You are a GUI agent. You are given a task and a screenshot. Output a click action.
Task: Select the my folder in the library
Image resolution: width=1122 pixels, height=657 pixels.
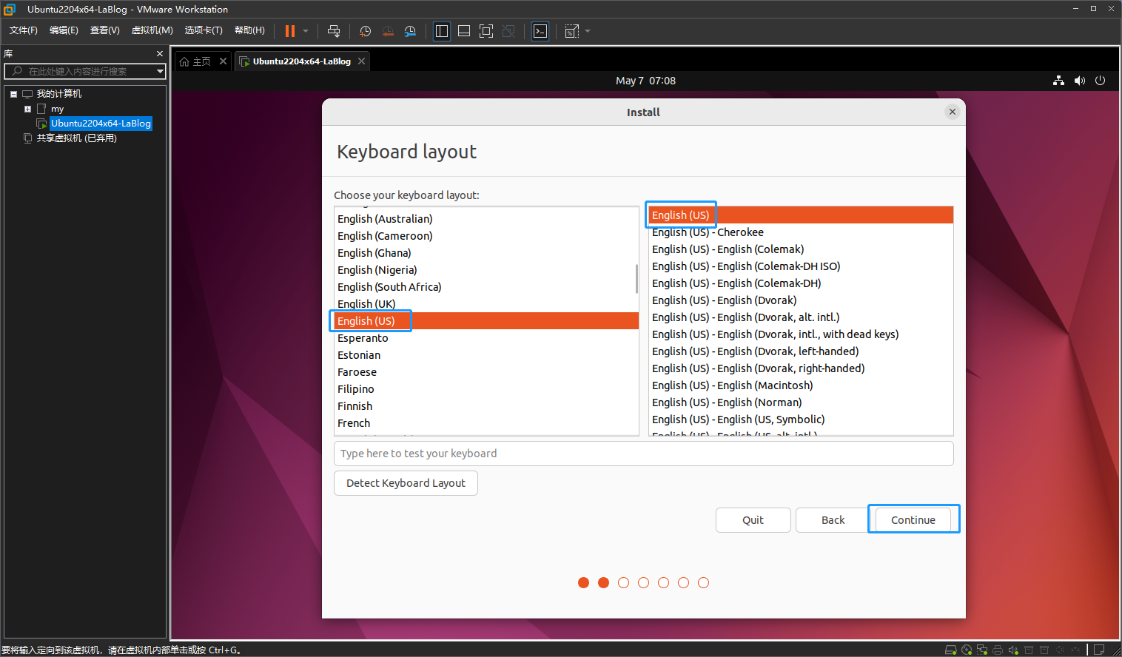coord(57,109)
